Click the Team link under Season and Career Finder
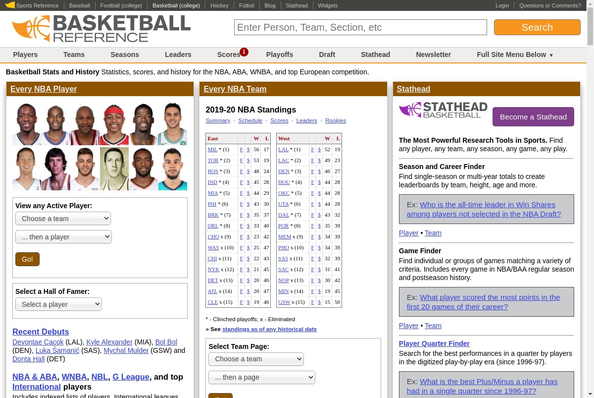594x398 pixels. (x=433, y=233)
